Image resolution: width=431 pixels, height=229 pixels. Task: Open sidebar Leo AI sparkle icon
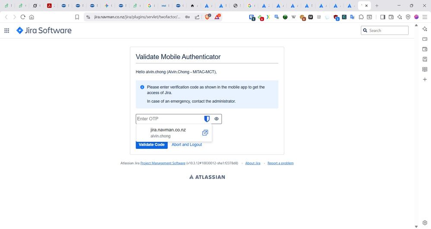(x=425, y=29)
